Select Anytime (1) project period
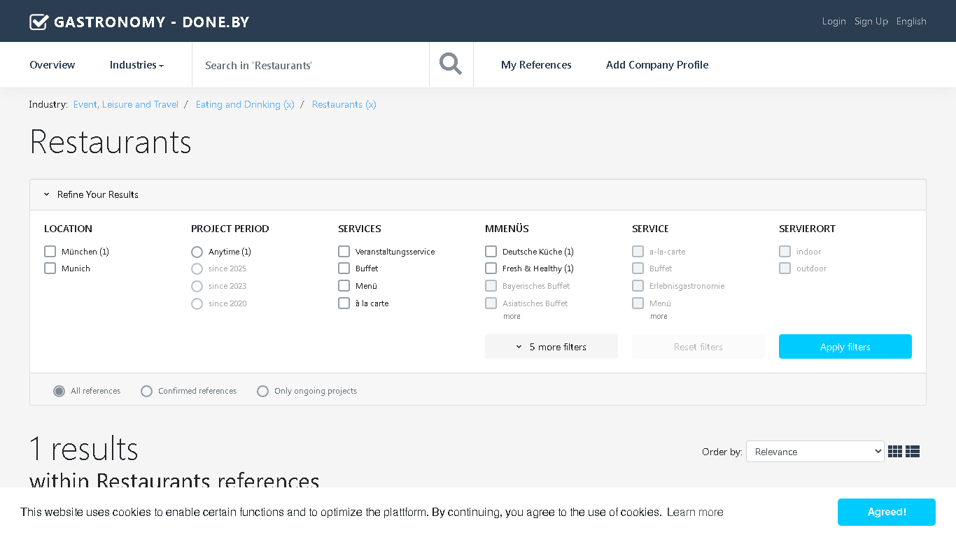 point(197,252)
